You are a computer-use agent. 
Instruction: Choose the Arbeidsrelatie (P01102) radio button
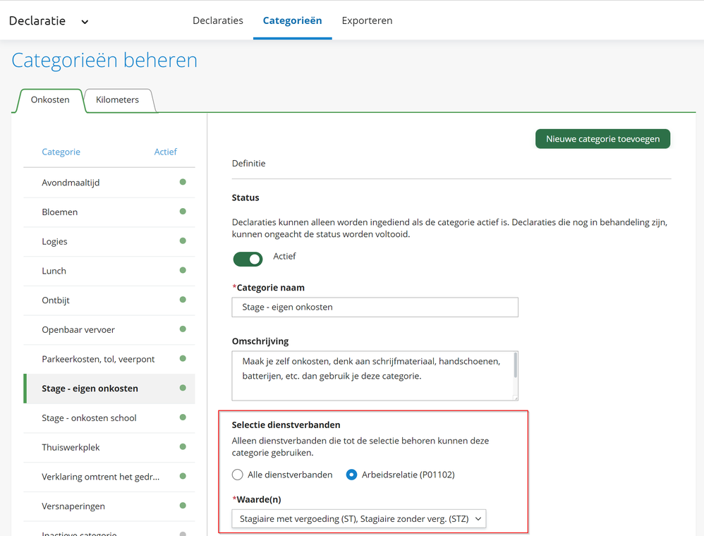pyautogui.click(x=351, y=475)
